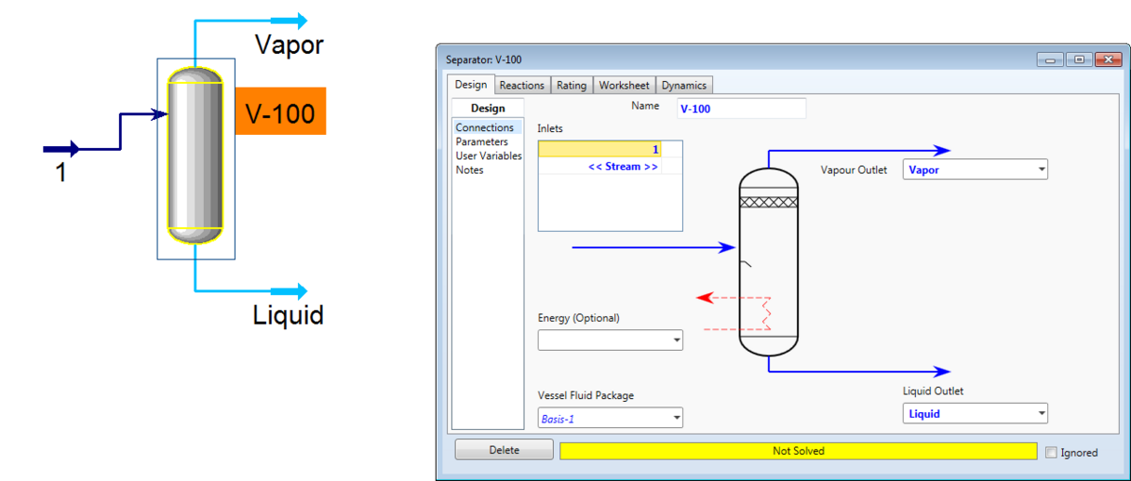The width and height of the screenshot is (1131, 481).
Task: Expand the Energy (Optional) dropdown
Action: [x=675, y=340]
